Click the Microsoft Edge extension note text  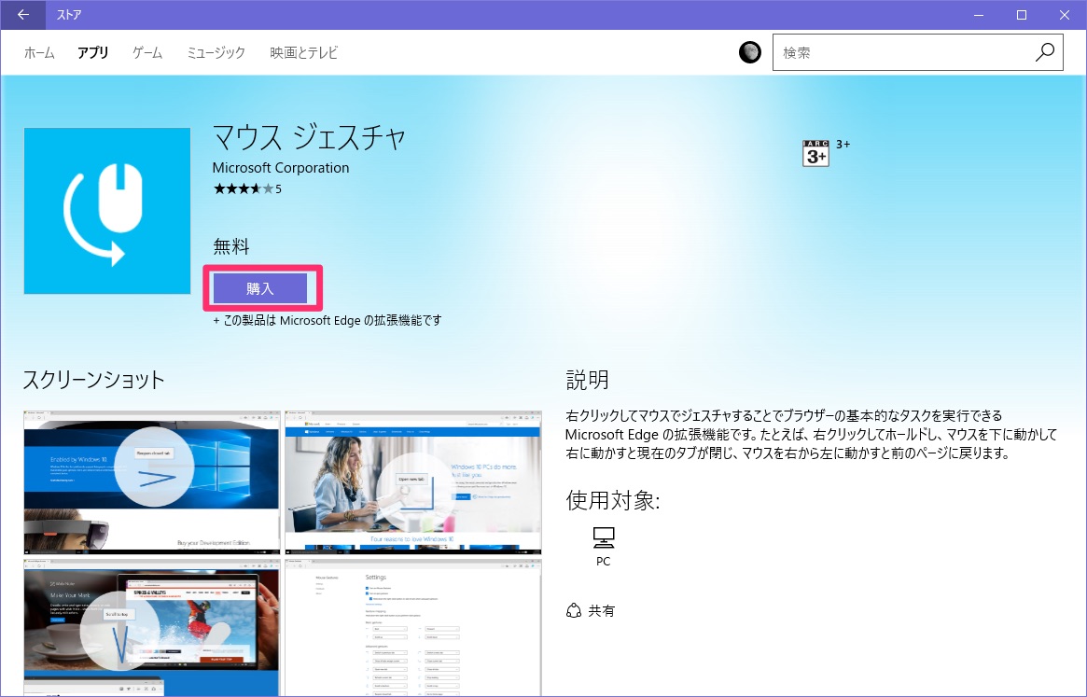point(327,320)
